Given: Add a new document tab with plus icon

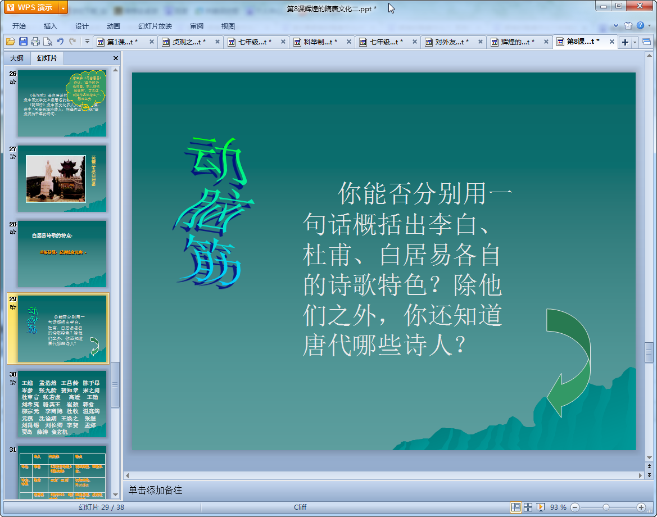Looking at the screenshot, I should click(625, 42).
